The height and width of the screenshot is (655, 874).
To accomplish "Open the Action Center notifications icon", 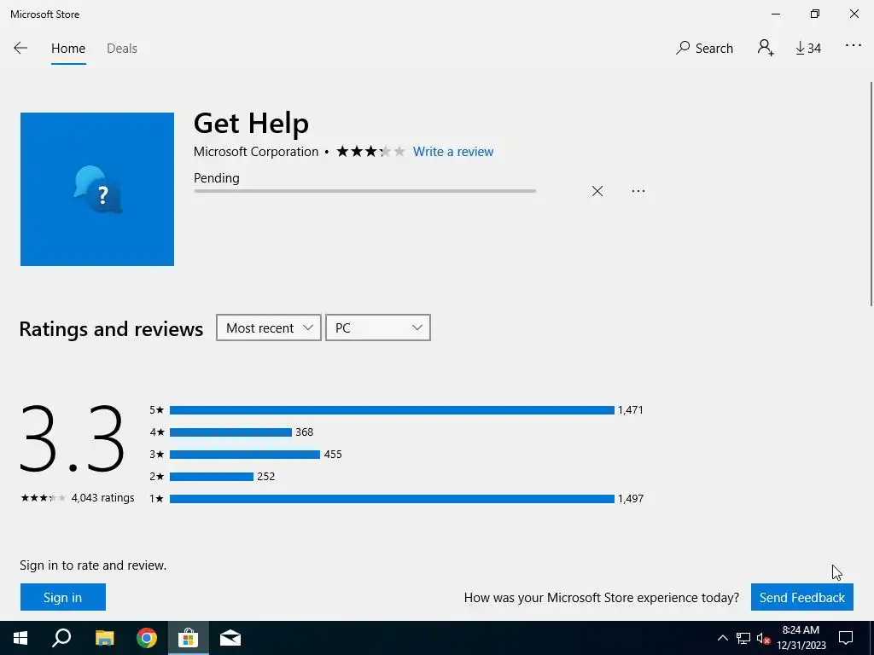I will point(846,638).
